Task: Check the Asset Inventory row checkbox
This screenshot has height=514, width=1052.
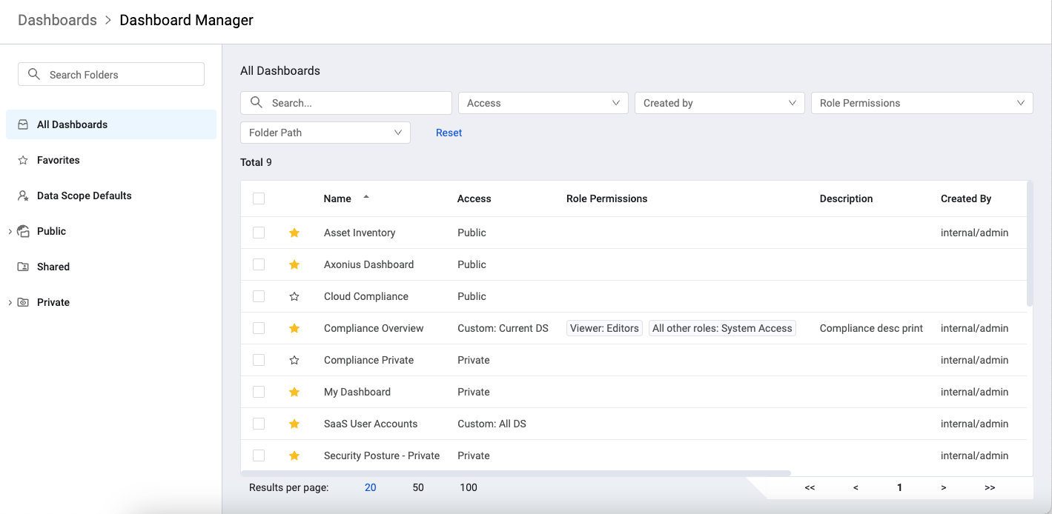Action: [x=259, y=233]
